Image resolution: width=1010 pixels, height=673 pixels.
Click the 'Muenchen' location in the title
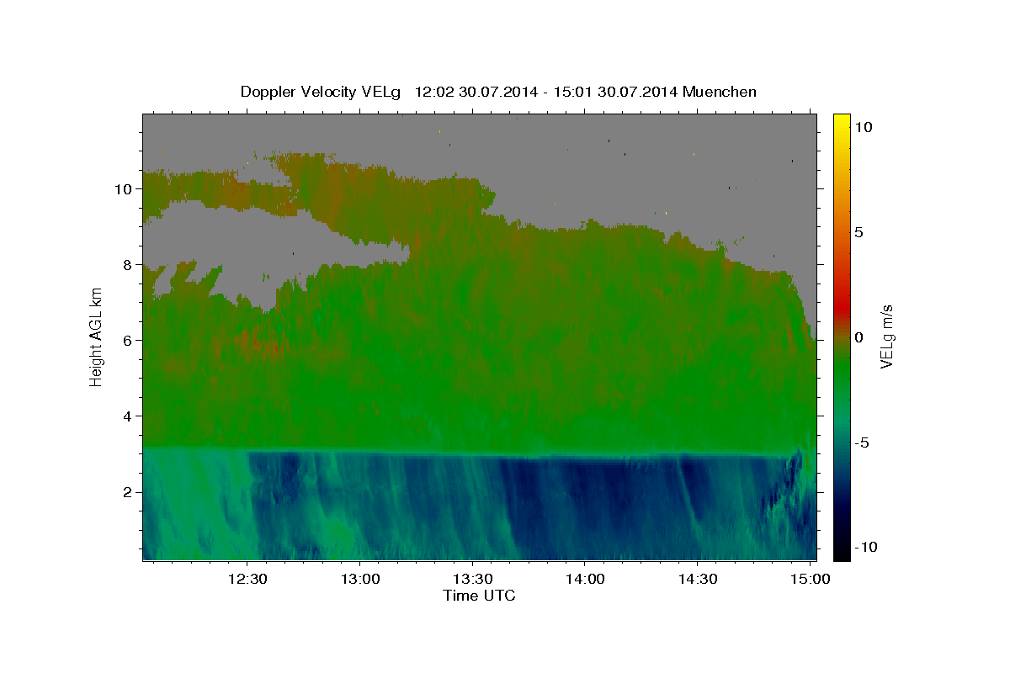tap(720, 92)
